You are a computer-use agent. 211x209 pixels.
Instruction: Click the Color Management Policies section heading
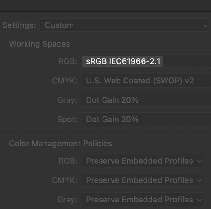coord(61,144)
